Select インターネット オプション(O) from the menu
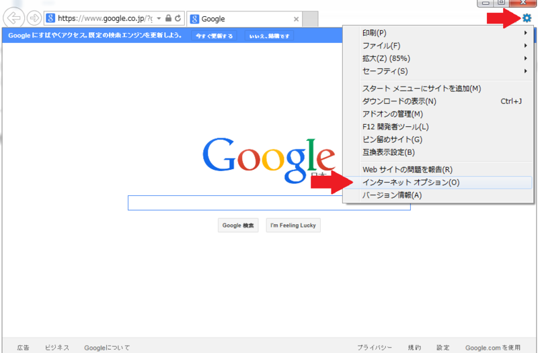Viewport: 538px width, 353px height. [411, 183]
